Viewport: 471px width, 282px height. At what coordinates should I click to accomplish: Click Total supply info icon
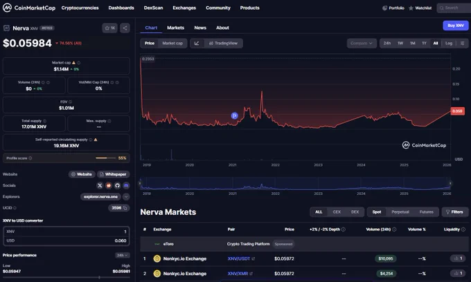click(44, 121)
